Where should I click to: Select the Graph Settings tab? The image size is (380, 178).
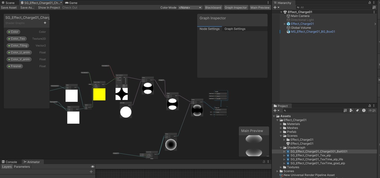235,29
